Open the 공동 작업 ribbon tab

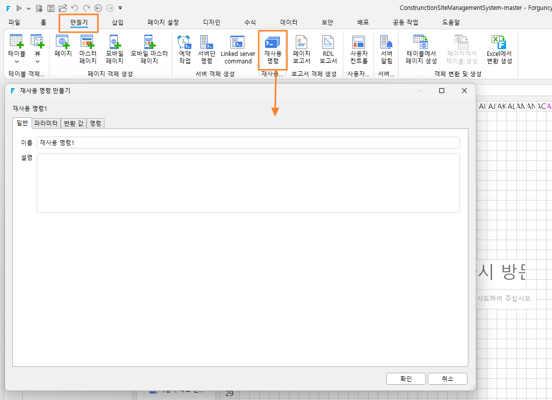point(406,22)
